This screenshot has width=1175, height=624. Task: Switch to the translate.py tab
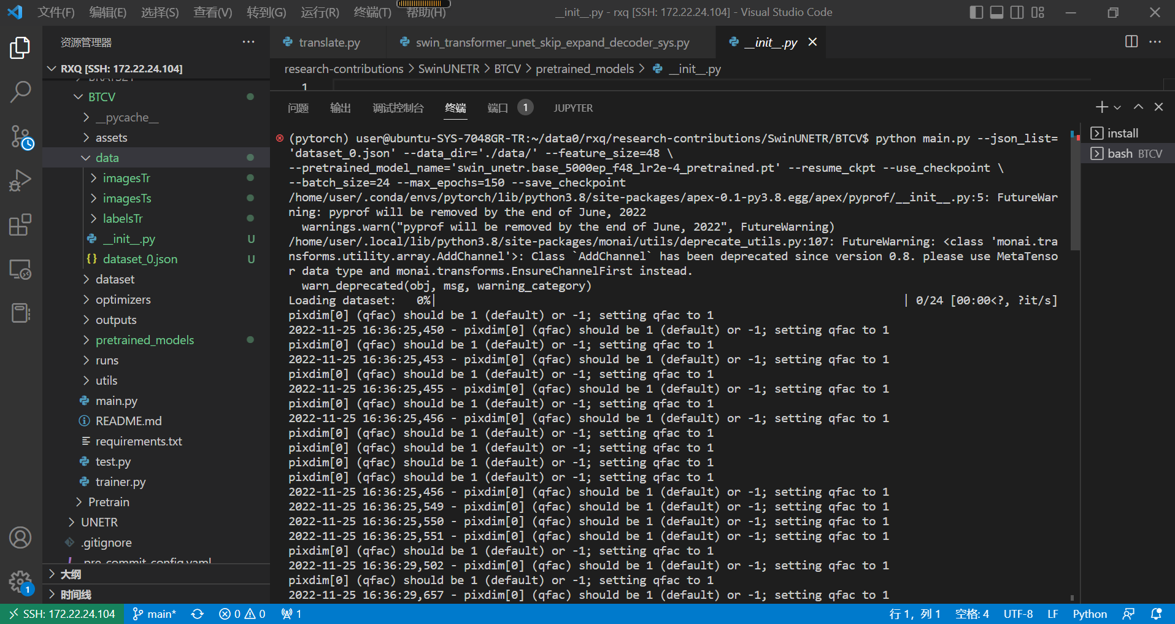coord(328,42)
